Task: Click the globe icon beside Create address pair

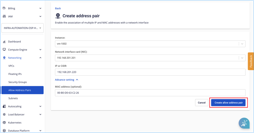Action: coord(58,16)
